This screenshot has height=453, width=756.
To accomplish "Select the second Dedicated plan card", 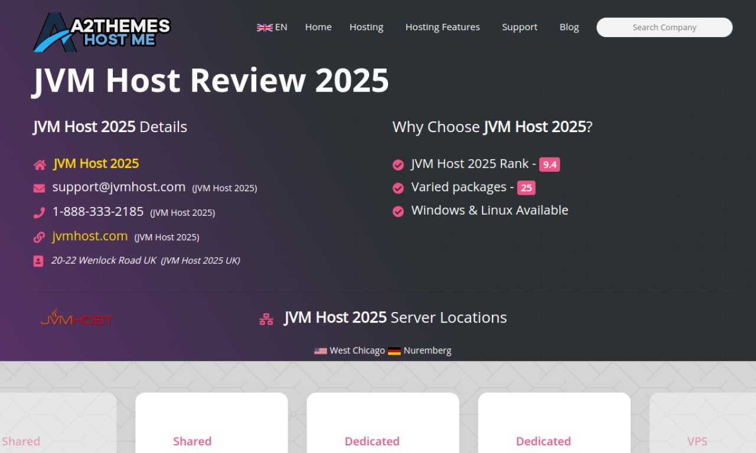I will pos(554,423).
